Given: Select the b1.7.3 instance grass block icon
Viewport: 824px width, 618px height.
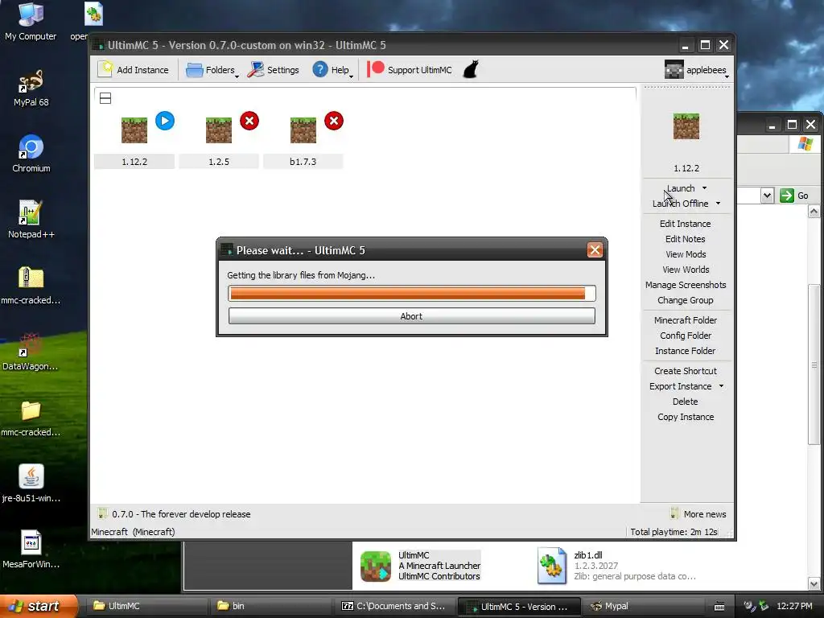Looking at the screenshot, I should [x=303, y=130].
